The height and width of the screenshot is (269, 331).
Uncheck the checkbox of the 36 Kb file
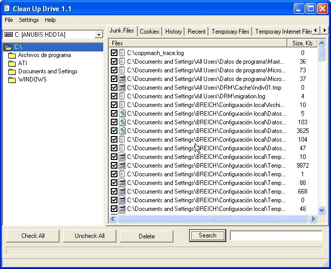coord(114,62)
